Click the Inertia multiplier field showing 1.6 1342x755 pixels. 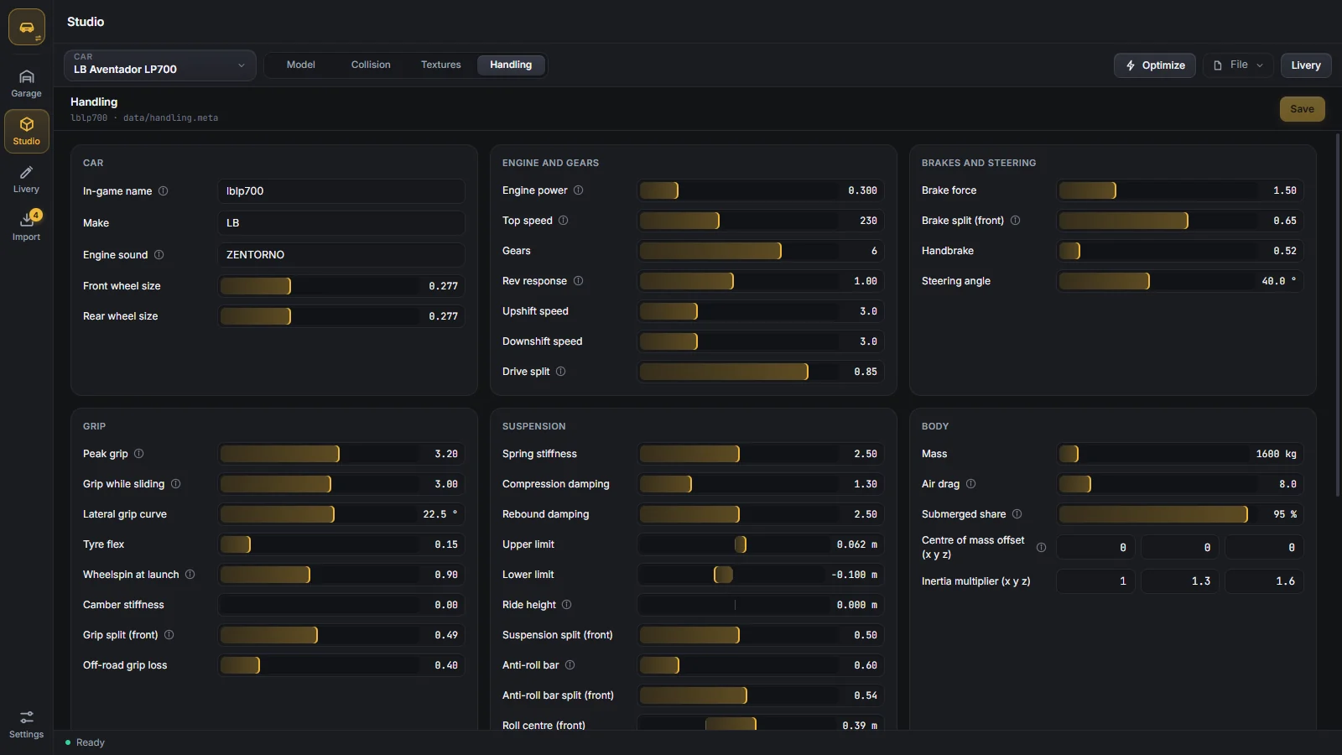click(x=1264, y=581)
